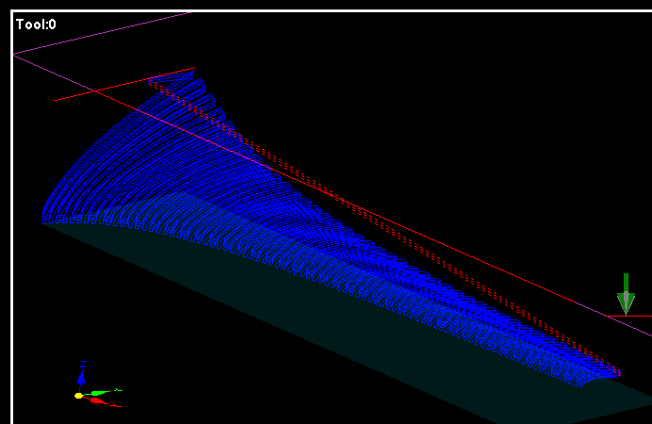
Task: Select the yellow origin point of triad
Action: [x=78, y=396]
